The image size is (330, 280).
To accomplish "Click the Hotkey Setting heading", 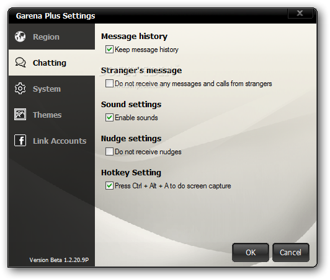I will click(x=131, y=173).
